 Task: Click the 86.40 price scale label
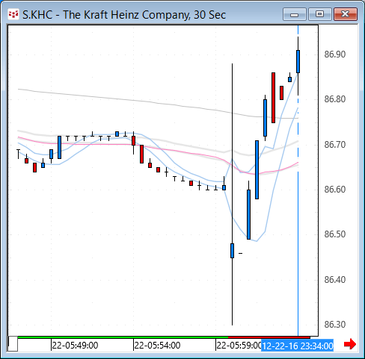[x=334, y=280]
